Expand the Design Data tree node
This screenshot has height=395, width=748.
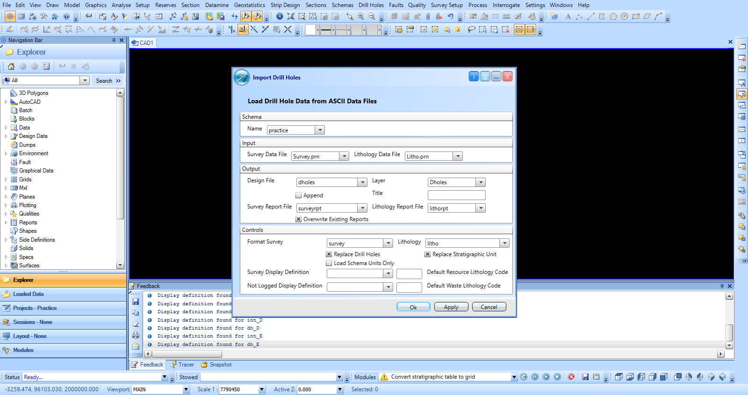click(x=6, y=136)
